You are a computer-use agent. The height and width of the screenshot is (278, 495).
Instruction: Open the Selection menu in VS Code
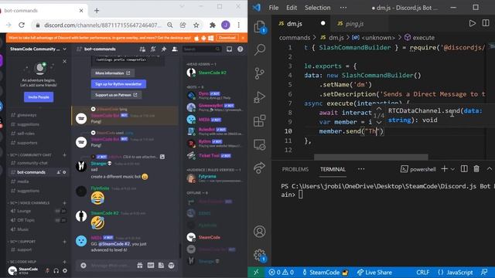tap(317, 8)
